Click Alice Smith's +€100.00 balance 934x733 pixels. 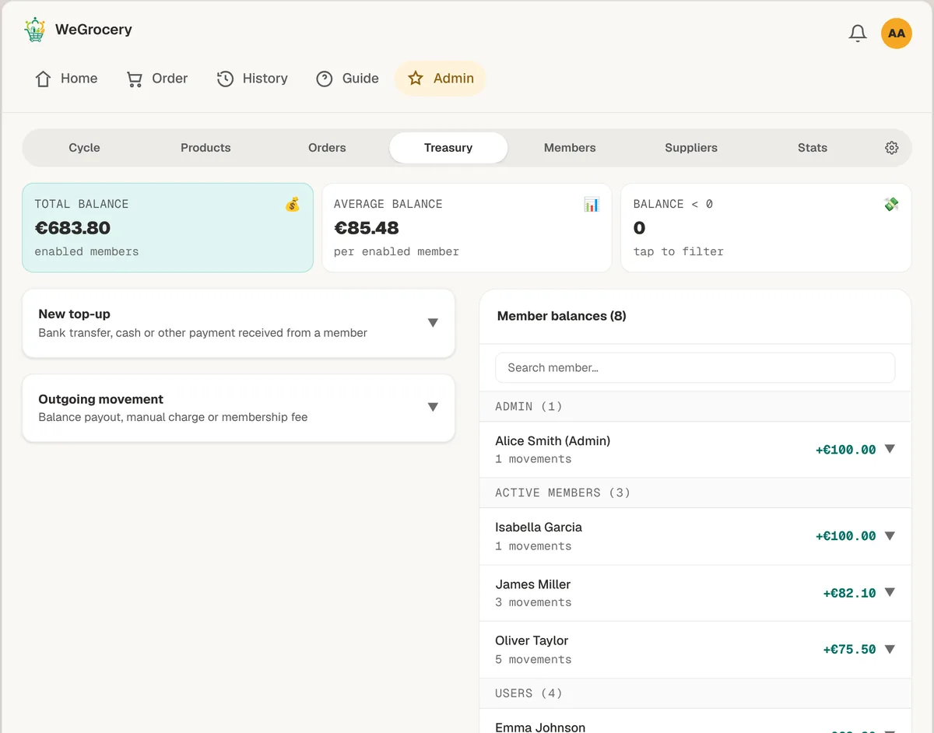coord(846,450)
